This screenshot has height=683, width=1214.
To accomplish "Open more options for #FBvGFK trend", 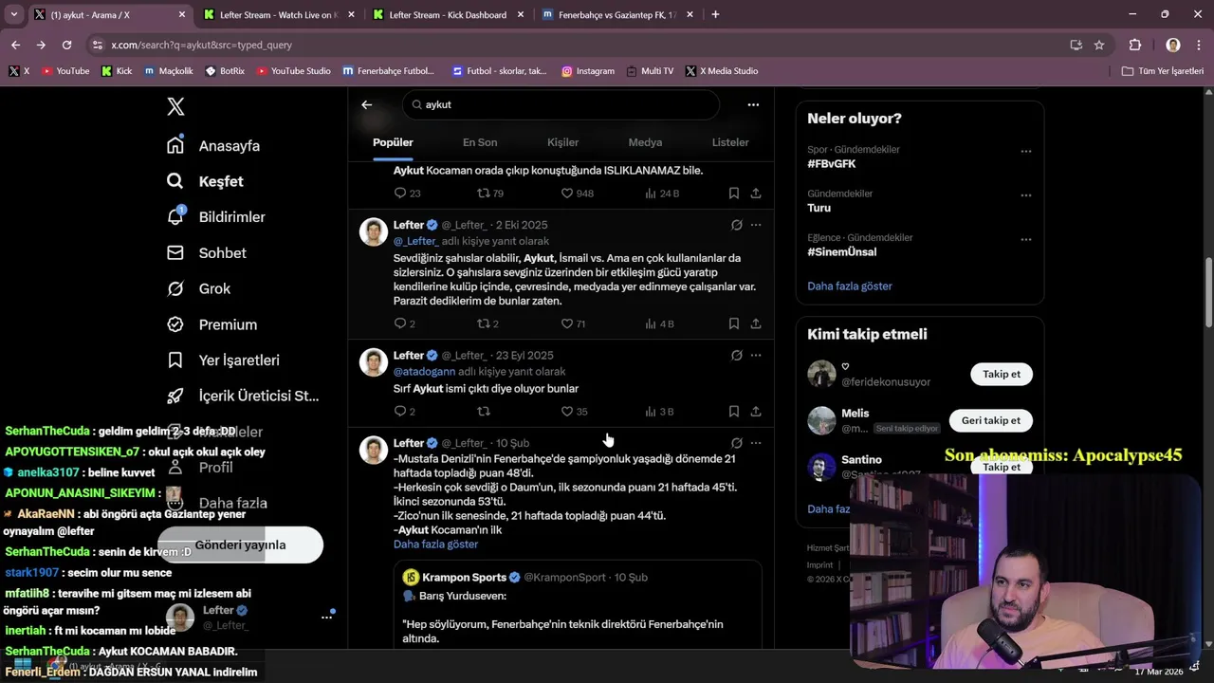I will tap(1025, 151).
